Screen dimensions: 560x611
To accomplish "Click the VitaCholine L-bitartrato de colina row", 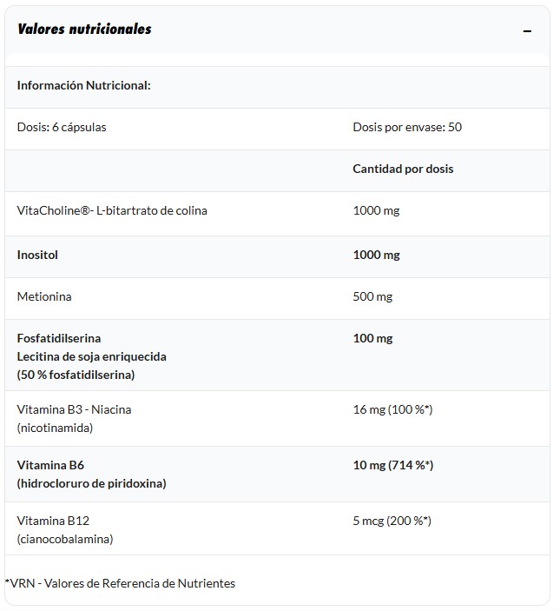I will (x=112, y=210).
